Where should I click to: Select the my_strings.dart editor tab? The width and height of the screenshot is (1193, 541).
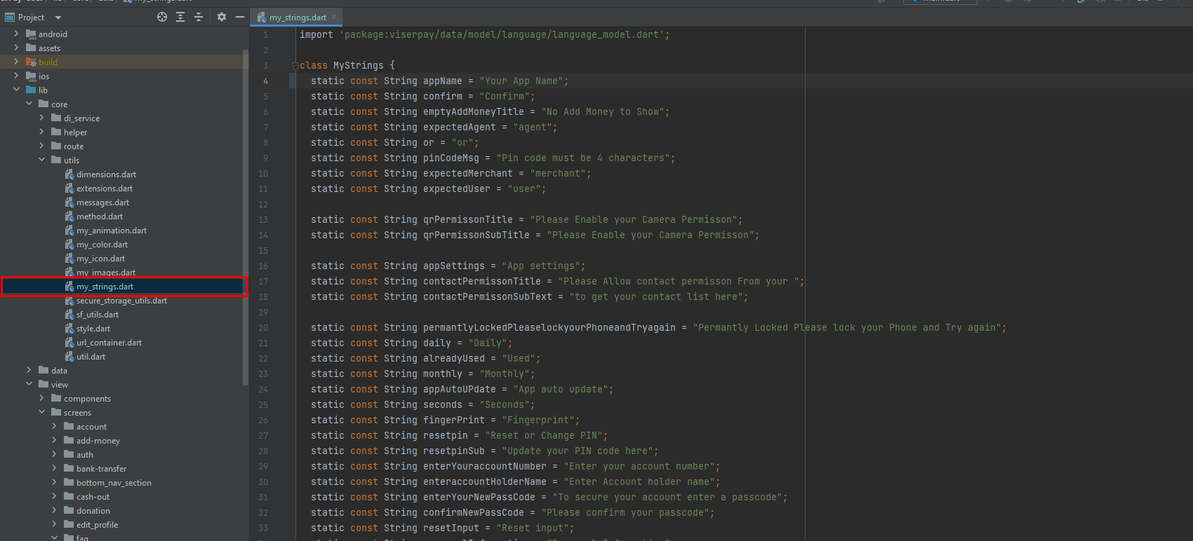point(297,18)
